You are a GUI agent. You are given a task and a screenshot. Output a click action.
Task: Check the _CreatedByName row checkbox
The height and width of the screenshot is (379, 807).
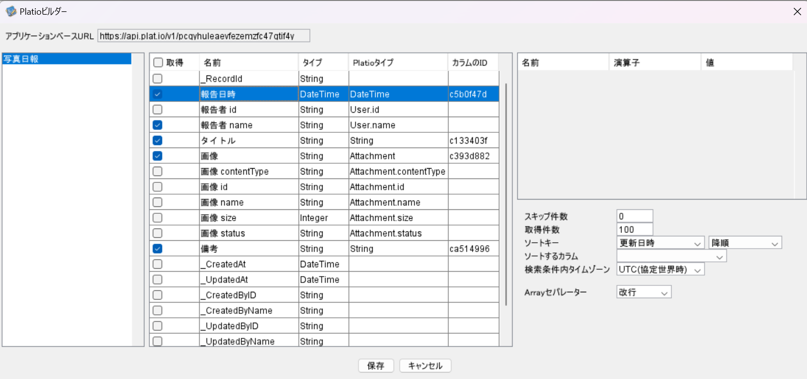pyautogui.click(x=158, y=310)
